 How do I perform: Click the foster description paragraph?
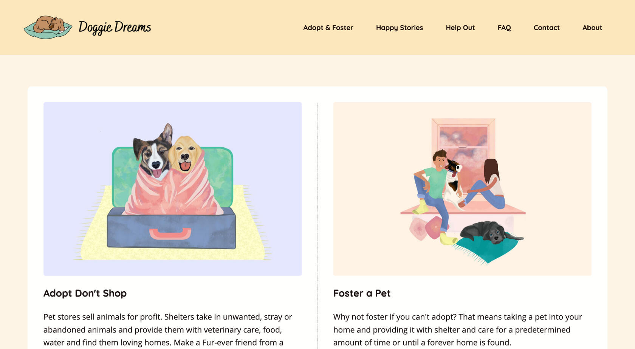(x=457, y=329)
